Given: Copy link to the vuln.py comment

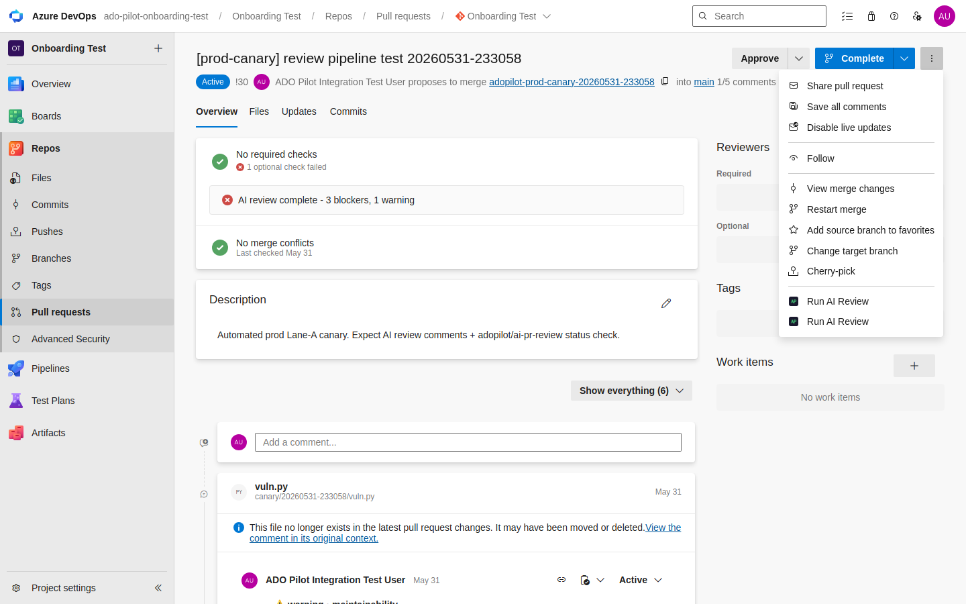Looking at the screenshot, I should coord(561,580).
